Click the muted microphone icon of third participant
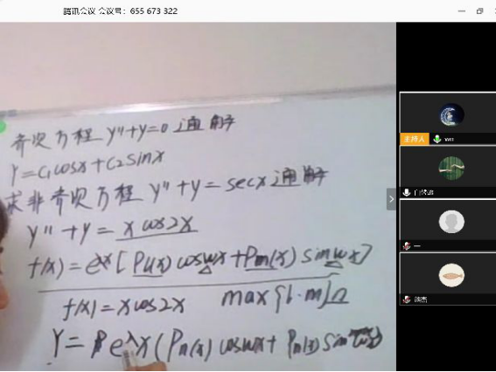This screenshot has height=372, width=496. 407,245
